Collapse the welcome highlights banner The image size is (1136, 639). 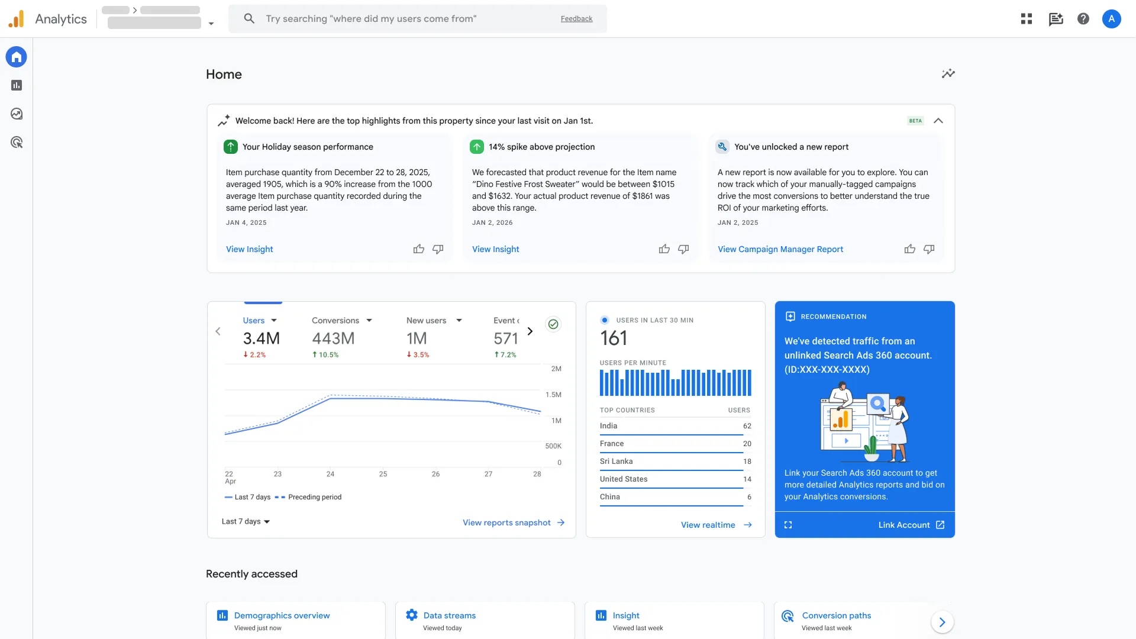click(x=938, y=120)
